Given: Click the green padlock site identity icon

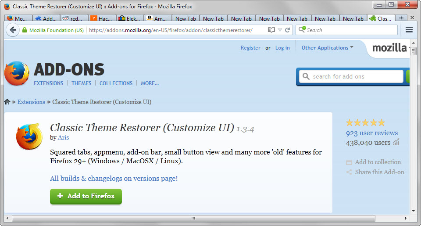Looking at the screenshot, I should 25,30.
